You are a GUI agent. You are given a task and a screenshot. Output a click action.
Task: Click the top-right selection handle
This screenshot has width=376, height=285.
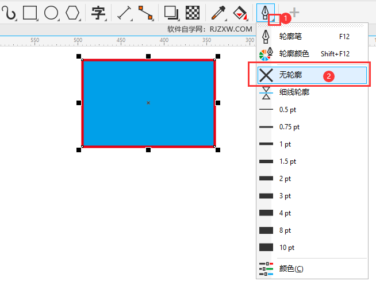tap(218, 56)
